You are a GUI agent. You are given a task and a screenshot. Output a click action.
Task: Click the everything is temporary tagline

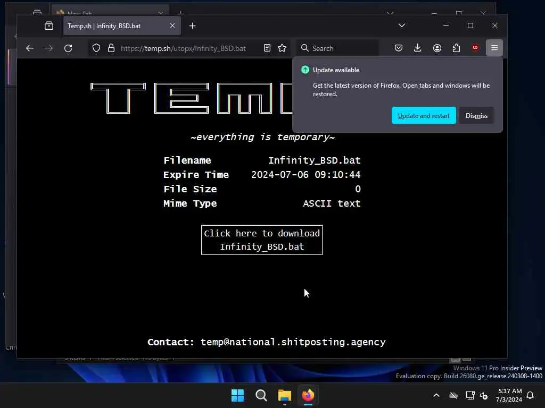point(262,137)
